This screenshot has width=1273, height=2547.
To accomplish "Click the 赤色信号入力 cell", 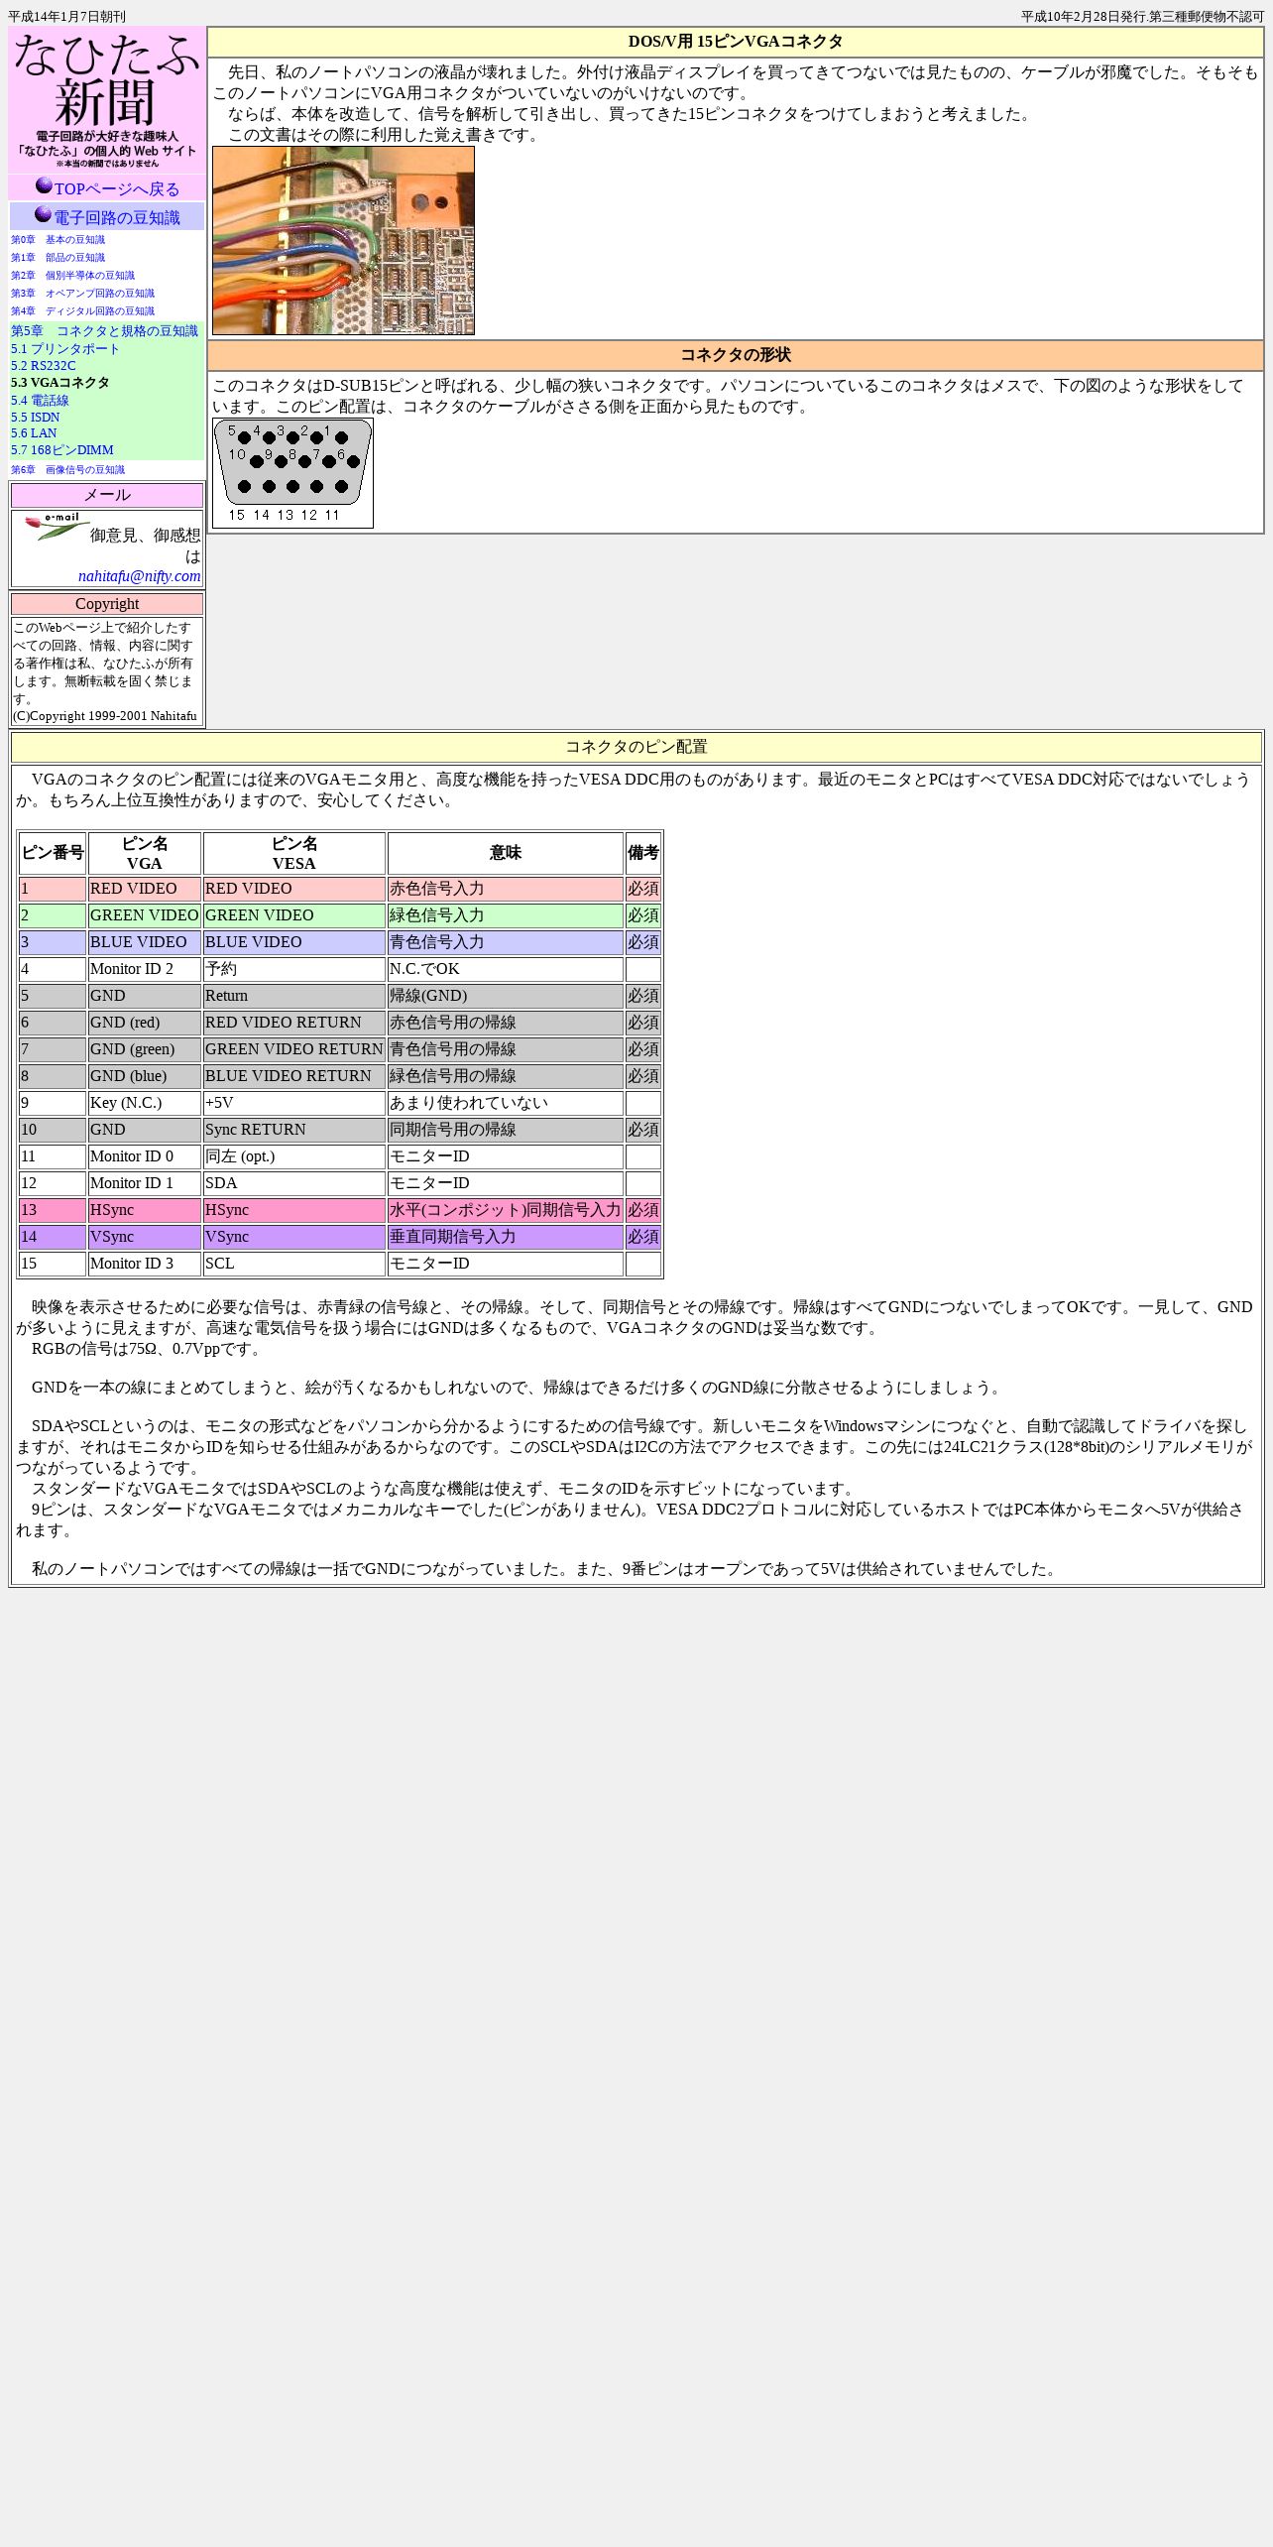I will (x=506, y=889).
